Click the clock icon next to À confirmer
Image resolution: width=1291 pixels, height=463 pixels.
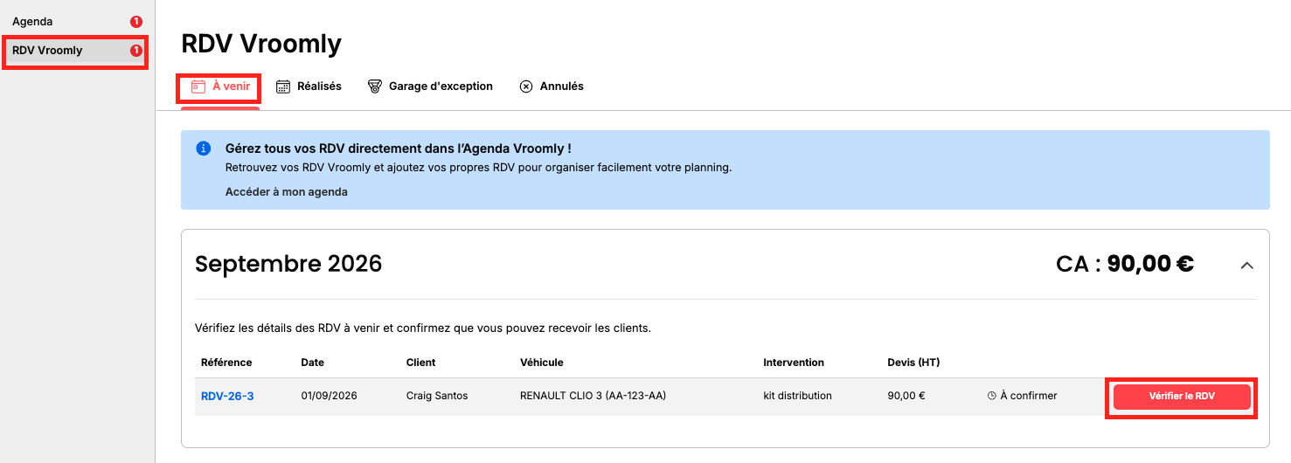992,396
